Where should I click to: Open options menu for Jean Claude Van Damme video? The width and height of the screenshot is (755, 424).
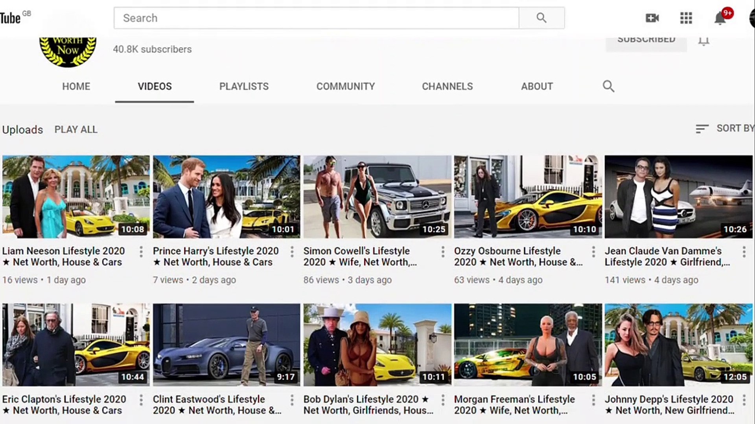click(744, 252)
